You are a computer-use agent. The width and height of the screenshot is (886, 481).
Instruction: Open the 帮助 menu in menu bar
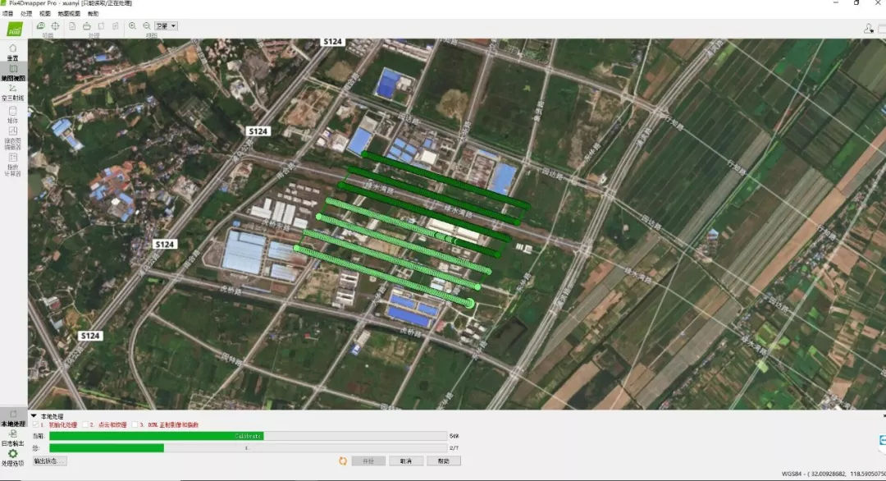(93, 14)
